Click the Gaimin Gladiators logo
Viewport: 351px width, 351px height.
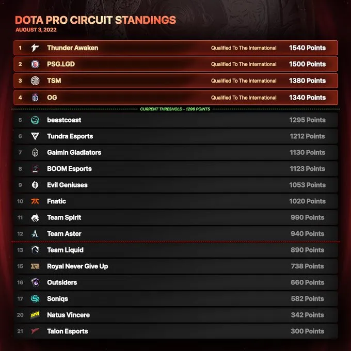35,153
